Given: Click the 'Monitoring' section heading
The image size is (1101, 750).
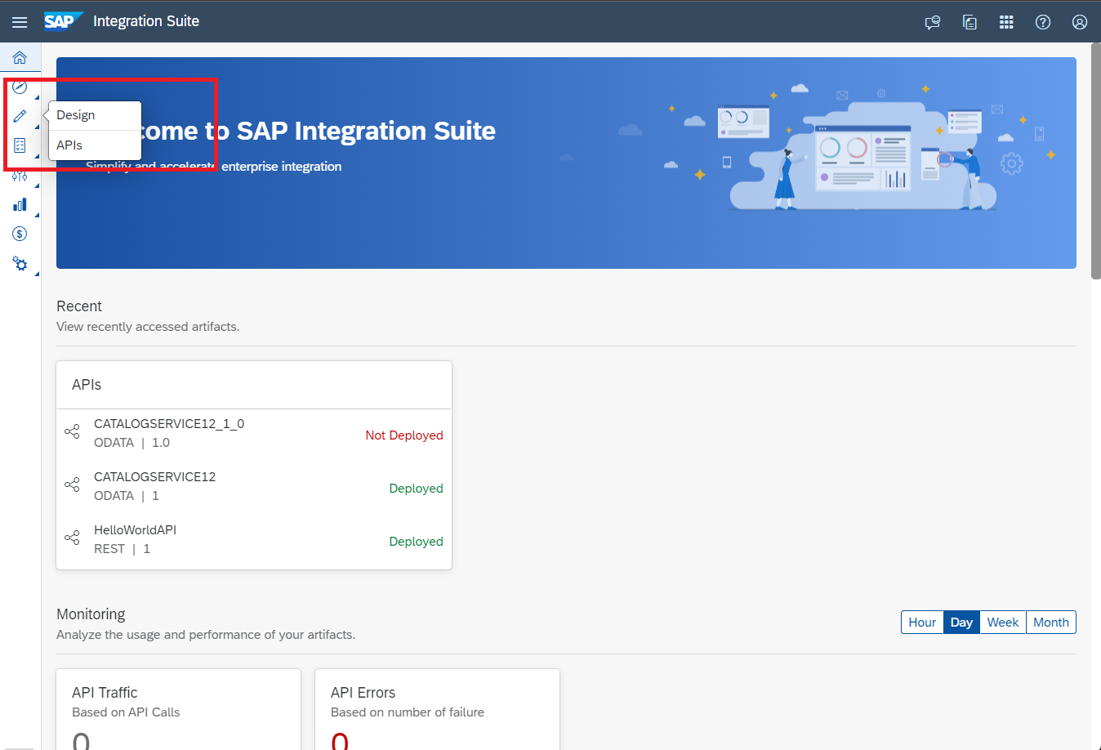Looking at the screenshot, I should click(x=91, y=614).
